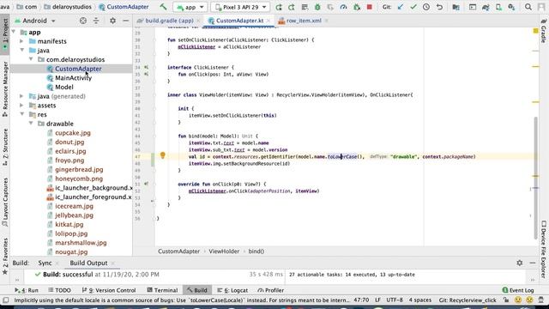Expand the manifests folder

click(21, 41)
